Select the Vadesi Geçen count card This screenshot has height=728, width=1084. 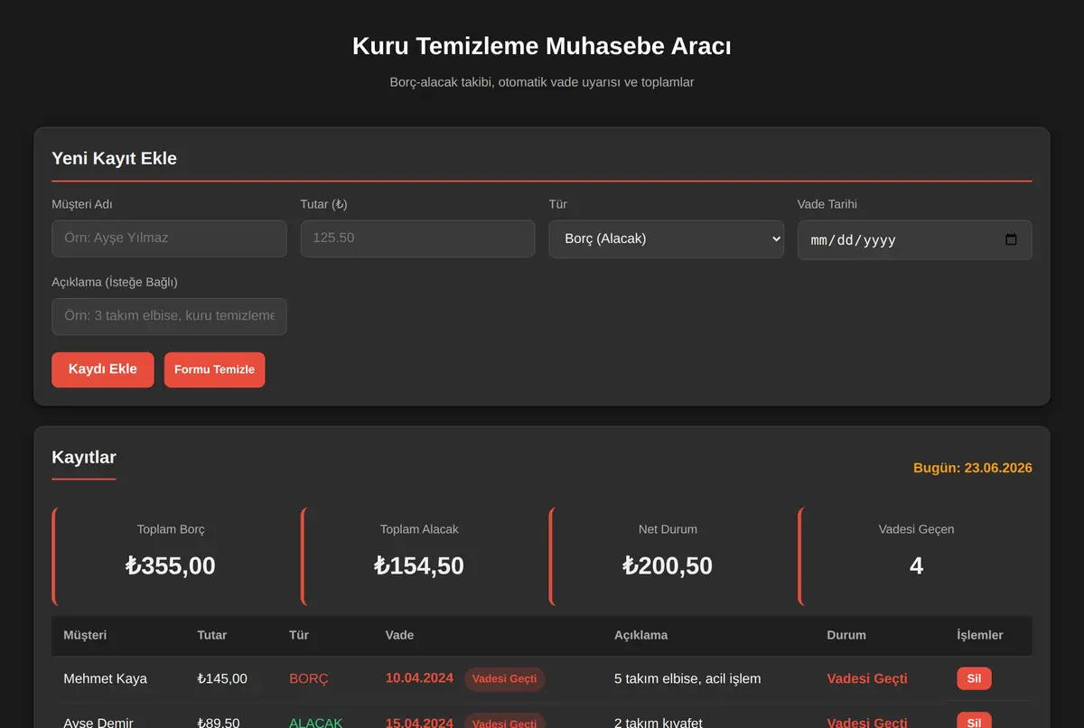tap(915, 556)
